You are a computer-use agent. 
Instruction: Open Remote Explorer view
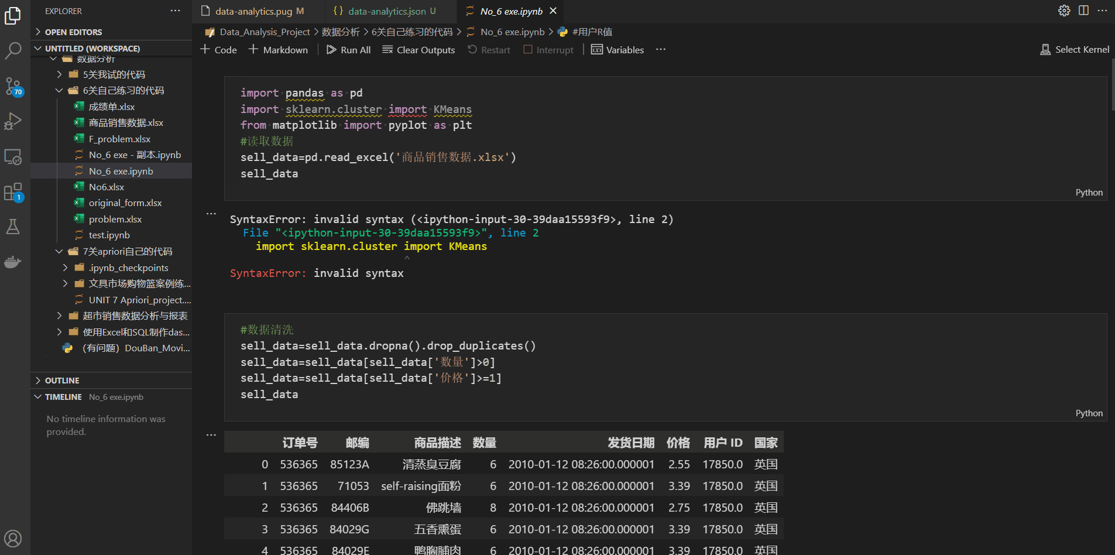coord(13,157)
